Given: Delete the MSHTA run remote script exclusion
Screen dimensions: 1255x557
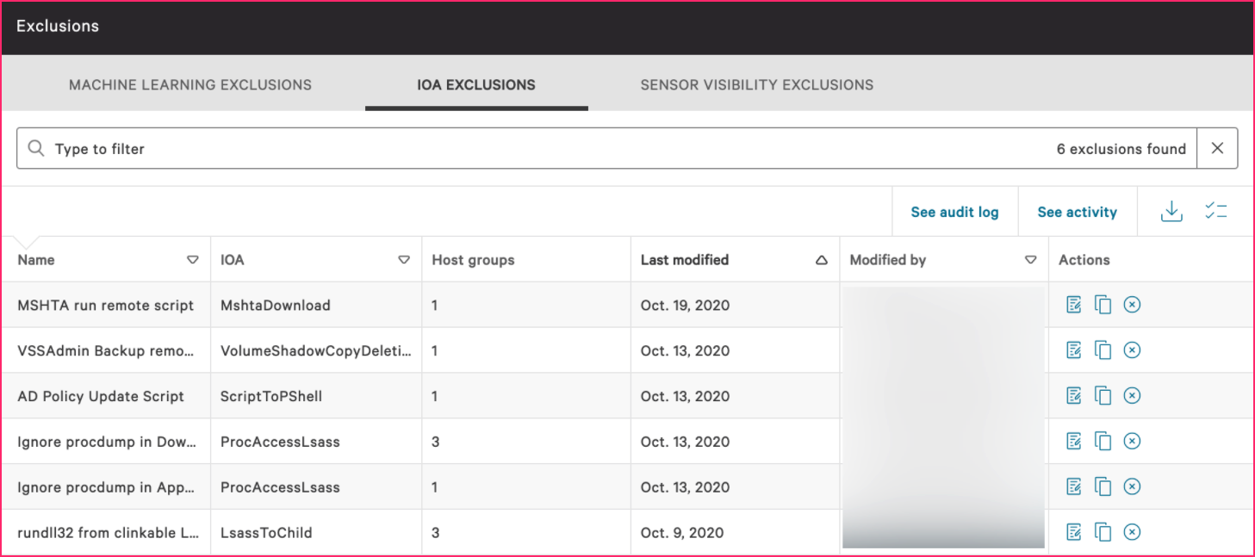Looking at the screenshot, I should pos(1133,305).
